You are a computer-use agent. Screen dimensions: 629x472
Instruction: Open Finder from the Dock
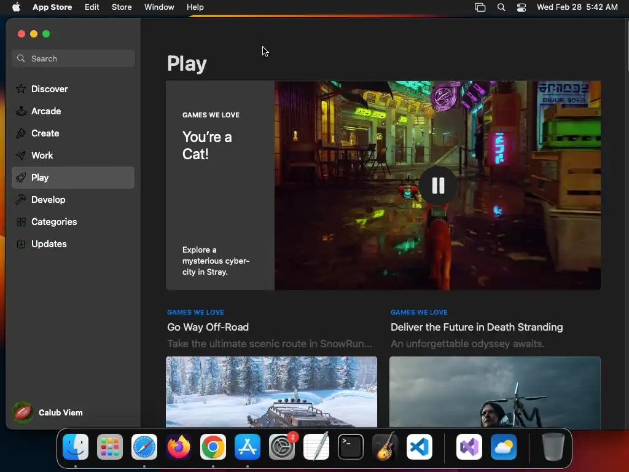(76, 447)
